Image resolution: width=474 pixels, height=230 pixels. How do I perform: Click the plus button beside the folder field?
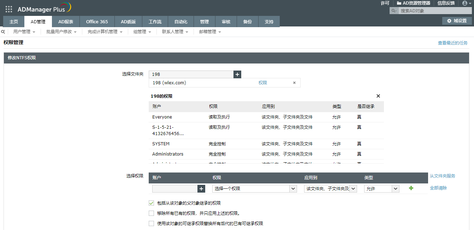click(237, 74)
